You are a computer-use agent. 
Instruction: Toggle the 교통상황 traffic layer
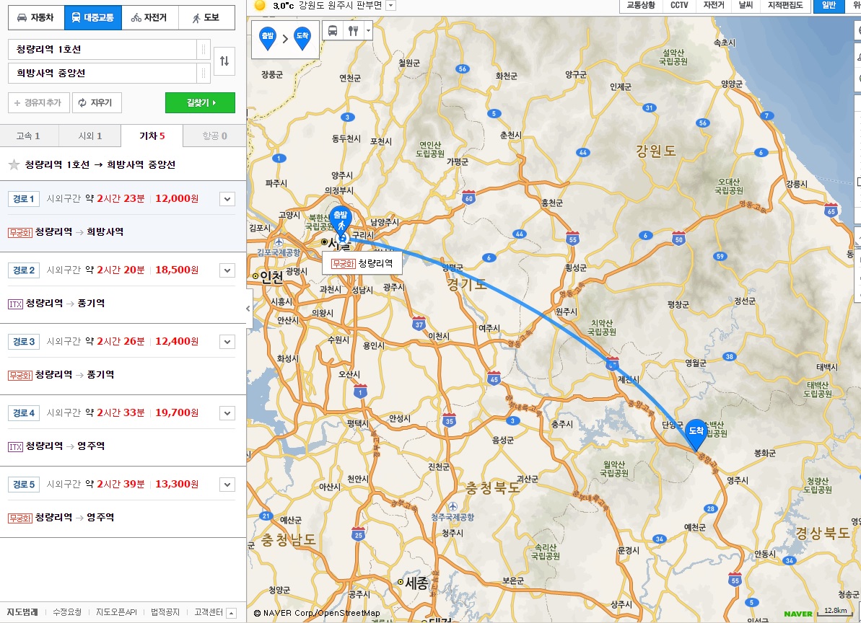(641, 6)
